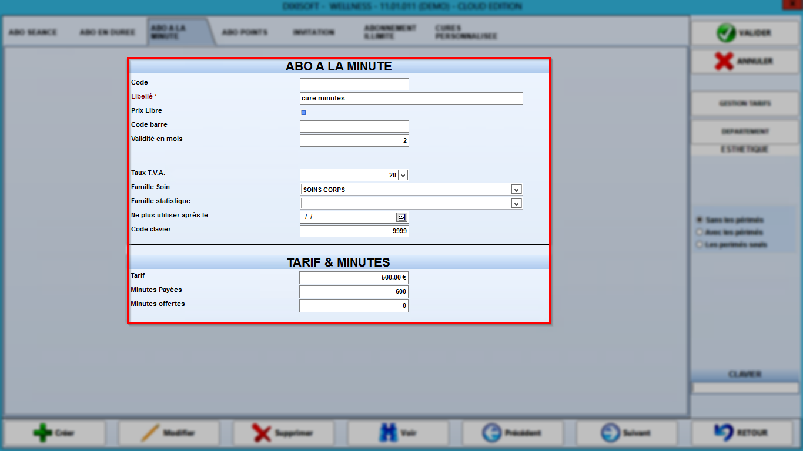Click the left arrow Précédent icon
Screen dimensions: 803x451
tap(491, 433)
